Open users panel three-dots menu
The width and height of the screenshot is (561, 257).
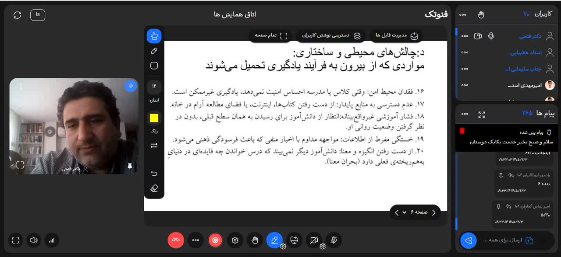coord(463,15)
